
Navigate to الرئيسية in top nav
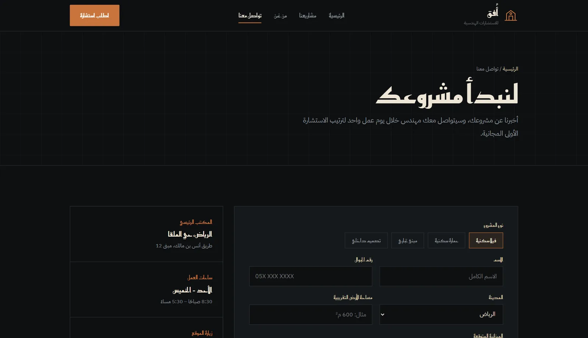pos(337,15)
